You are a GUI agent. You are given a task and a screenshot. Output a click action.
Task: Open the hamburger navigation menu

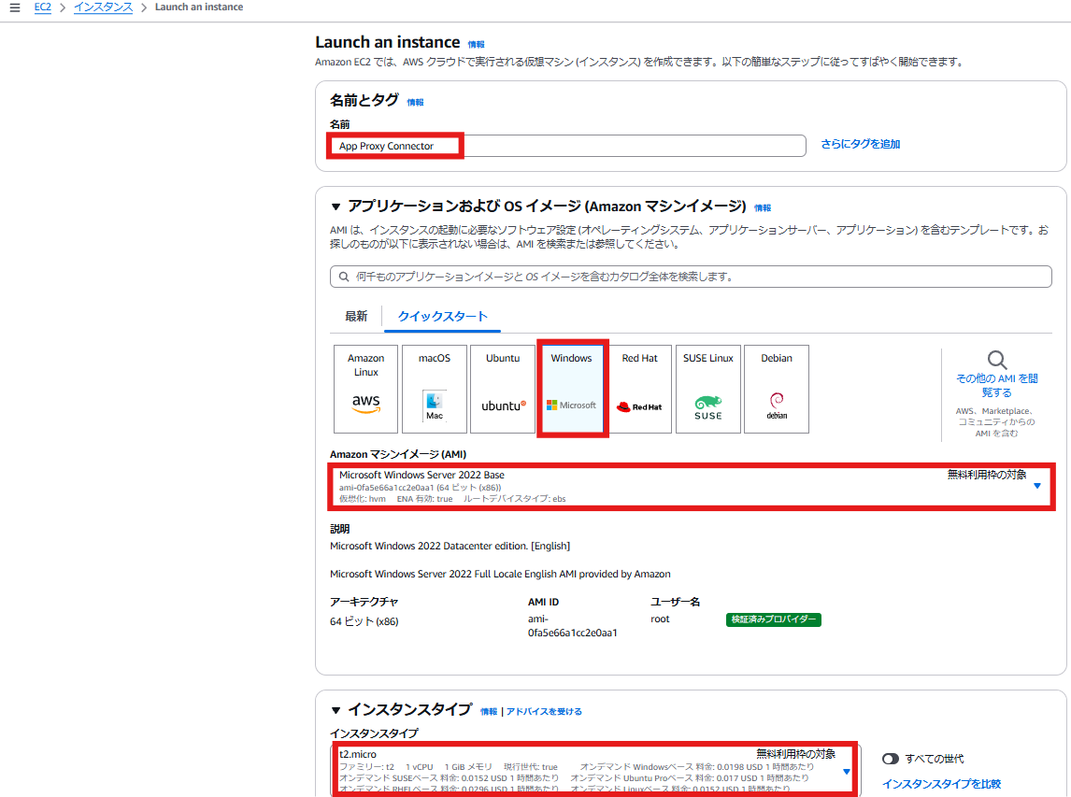14,7
